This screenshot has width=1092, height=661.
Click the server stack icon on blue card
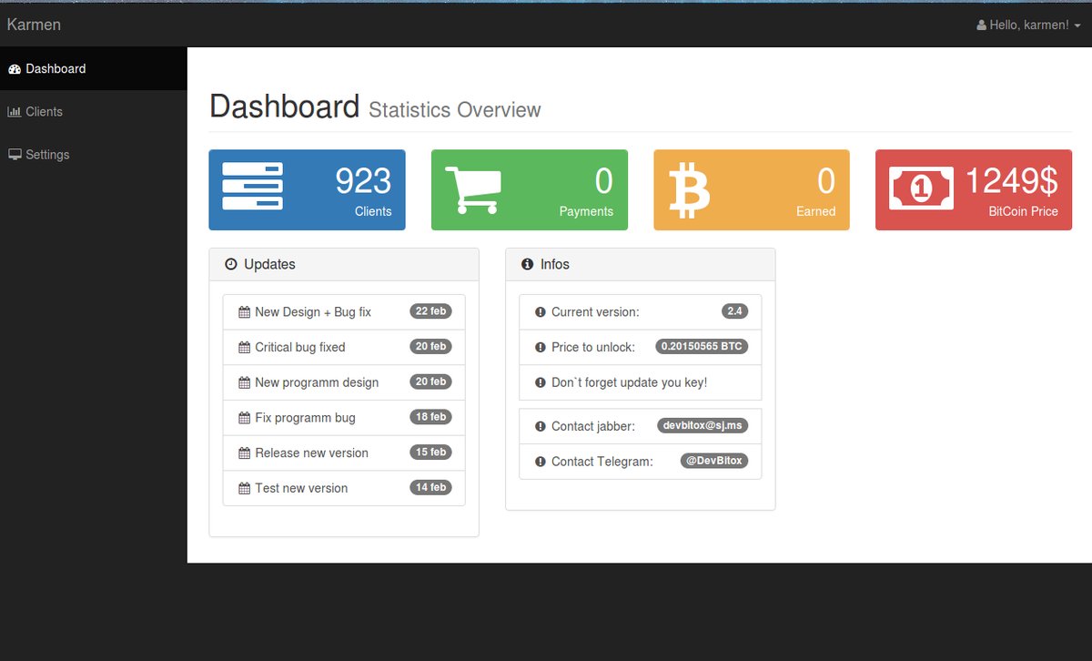[x=252, y=187]
